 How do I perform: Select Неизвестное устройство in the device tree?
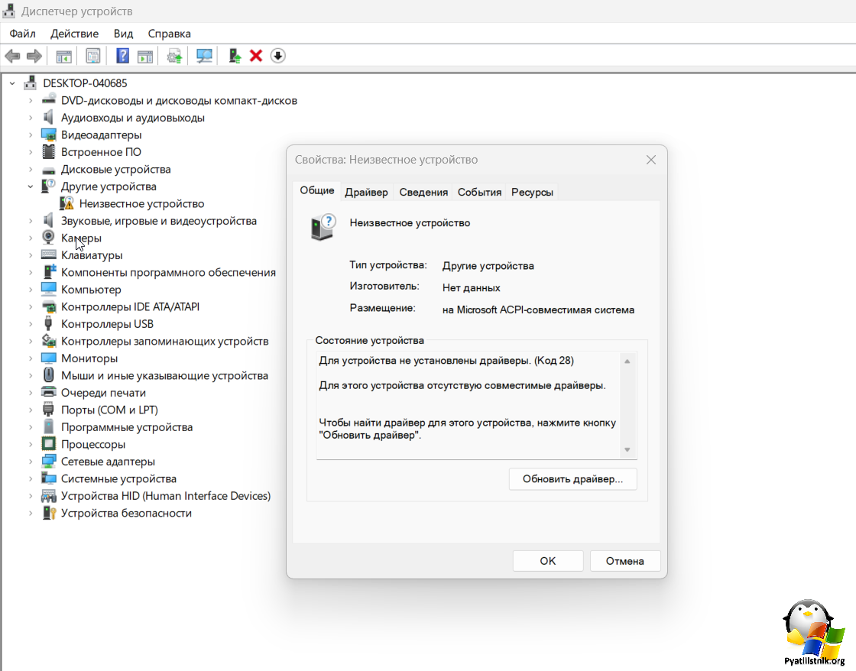tap(141, 204)
